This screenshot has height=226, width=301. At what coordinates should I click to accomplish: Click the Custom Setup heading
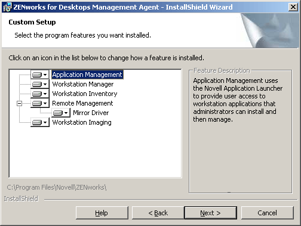(x=32, y=22)
